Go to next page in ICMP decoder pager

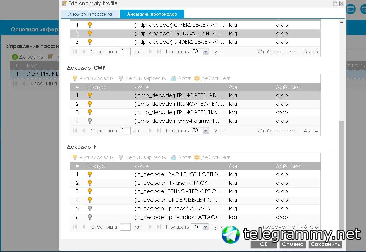point(150,131)
